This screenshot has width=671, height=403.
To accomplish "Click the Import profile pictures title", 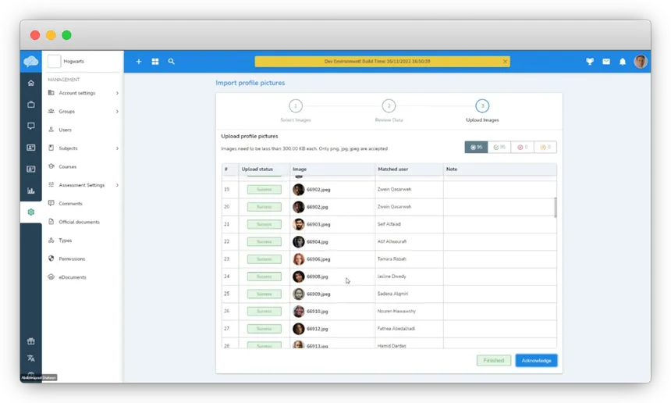I will tap(250, 83).
